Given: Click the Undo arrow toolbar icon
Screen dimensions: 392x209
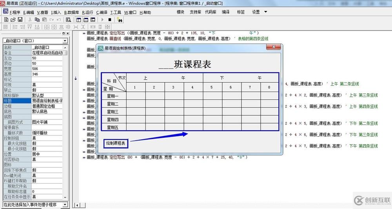Looking at the screenshot, I should pos(59,20).
